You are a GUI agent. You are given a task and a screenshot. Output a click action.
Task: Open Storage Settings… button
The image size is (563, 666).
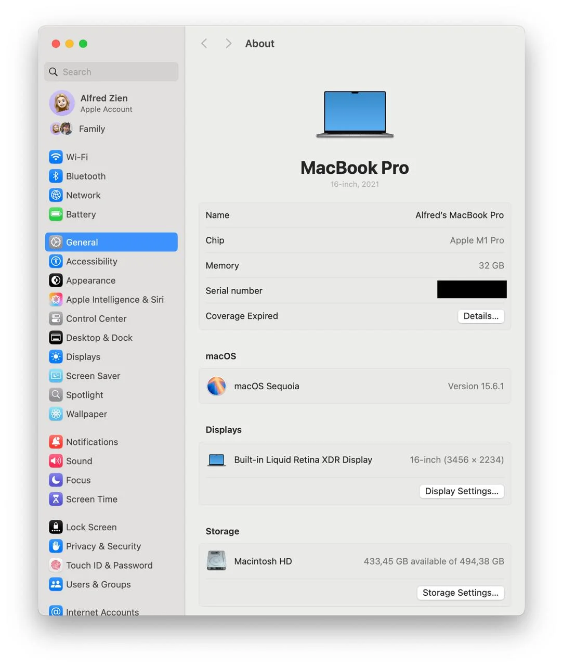click(461, 593)
